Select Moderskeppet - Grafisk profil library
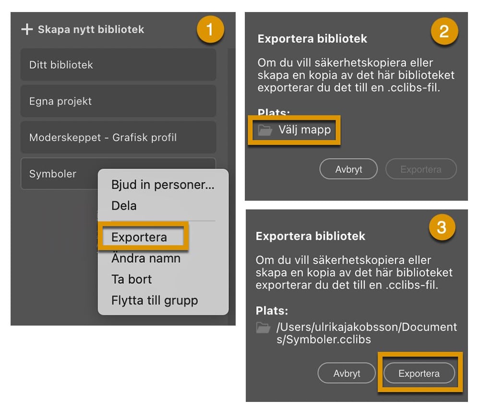This screenshot has height=413, width=480. (x=118, y=137)
